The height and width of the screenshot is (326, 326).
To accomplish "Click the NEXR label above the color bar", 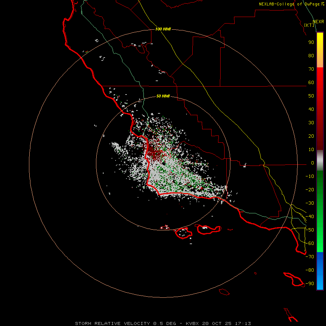I will tap(318, 22).
